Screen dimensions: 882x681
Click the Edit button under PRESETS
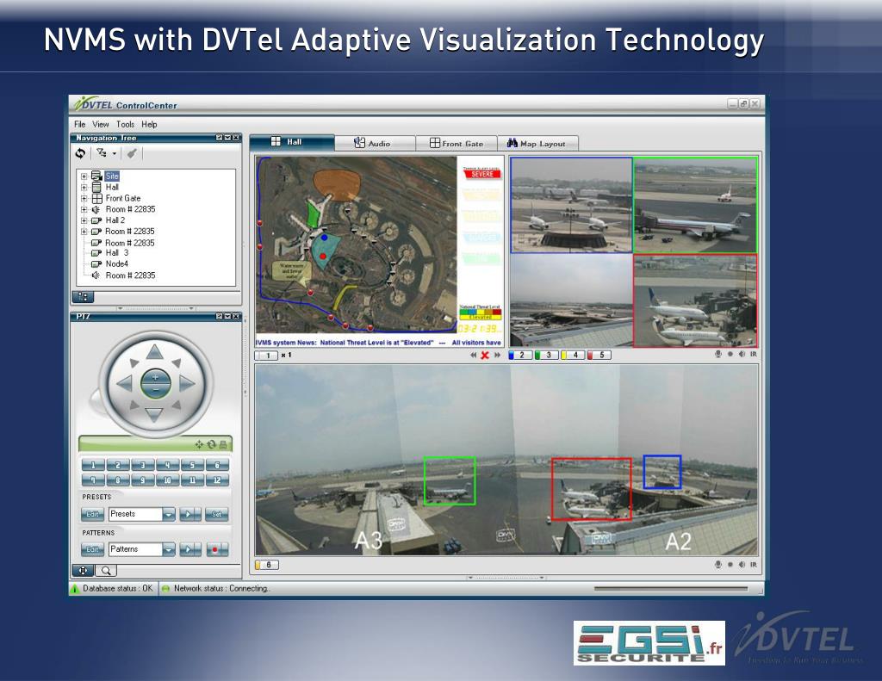tap(92, 514)
